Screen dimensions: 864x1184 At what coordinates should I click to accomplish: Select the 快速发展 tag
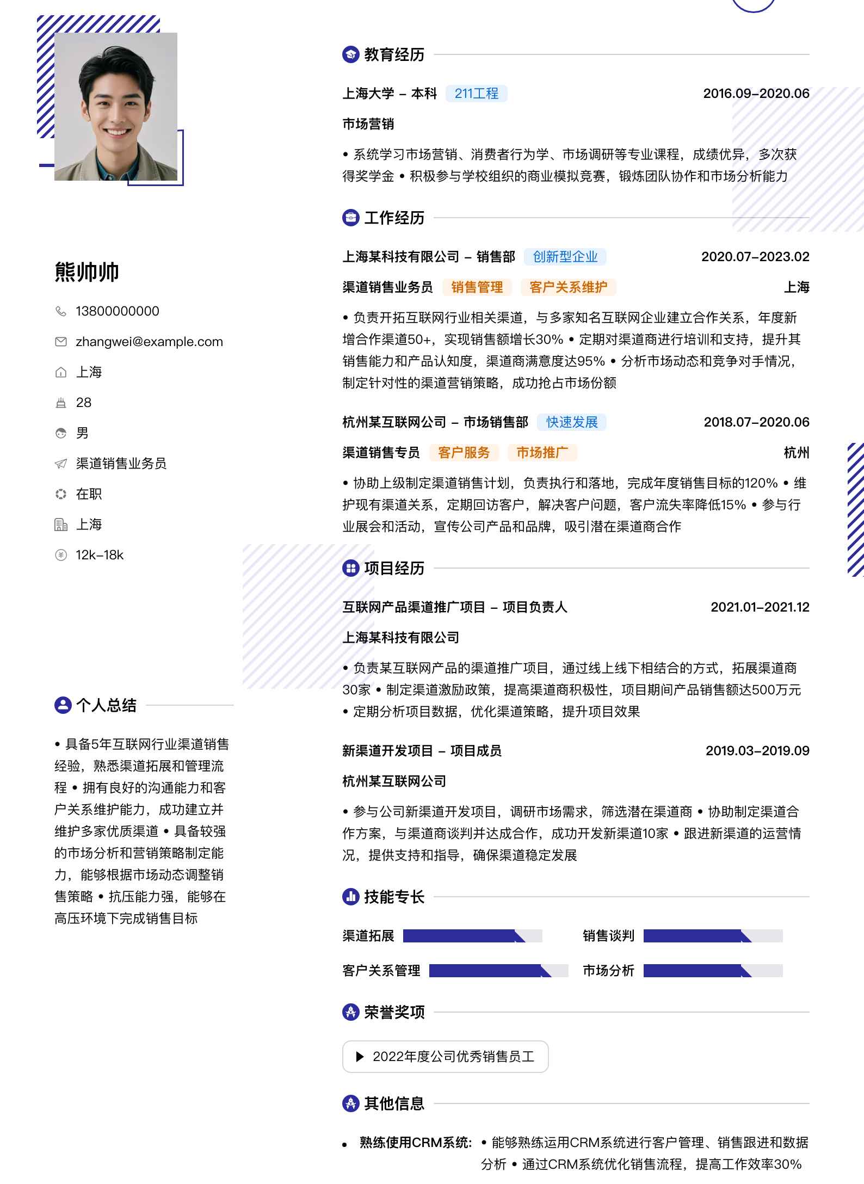(572, 422)
